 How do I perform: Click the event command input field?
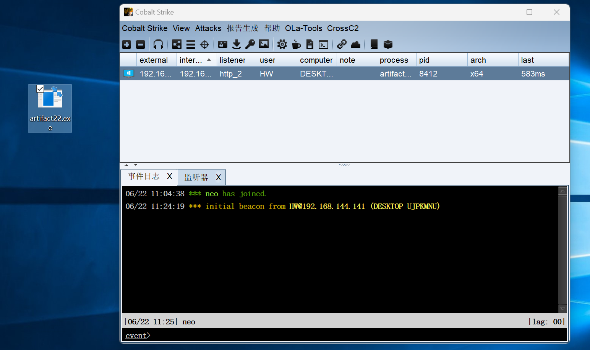[344, 335]
